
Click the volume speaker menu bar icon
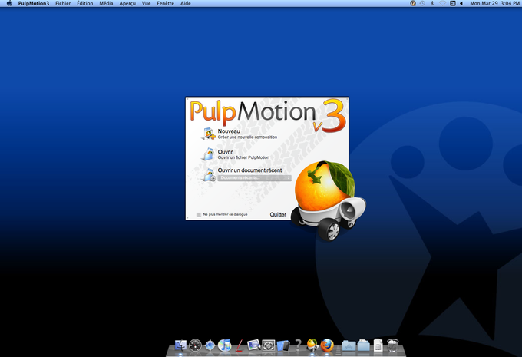click(x=461, y=3)
